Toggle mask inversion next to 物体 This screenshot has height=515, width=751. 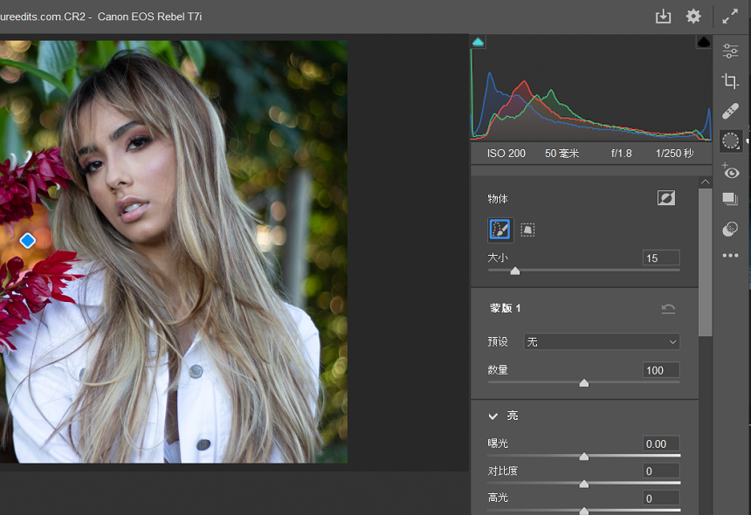(666, 197)
